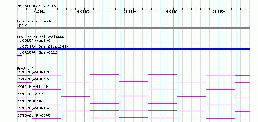Viewport: 258px width, 122px height.
Task: Click the right arrow of the coordinate ruler
Action: click(x=249, y=9)
